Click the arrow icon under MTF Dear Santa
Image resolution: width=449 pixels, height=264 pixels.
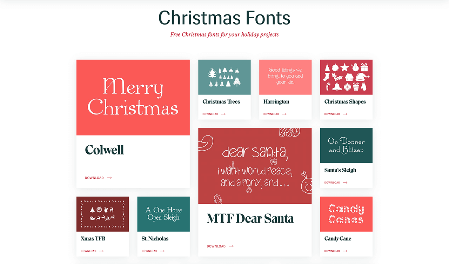(x=231, y=246)
